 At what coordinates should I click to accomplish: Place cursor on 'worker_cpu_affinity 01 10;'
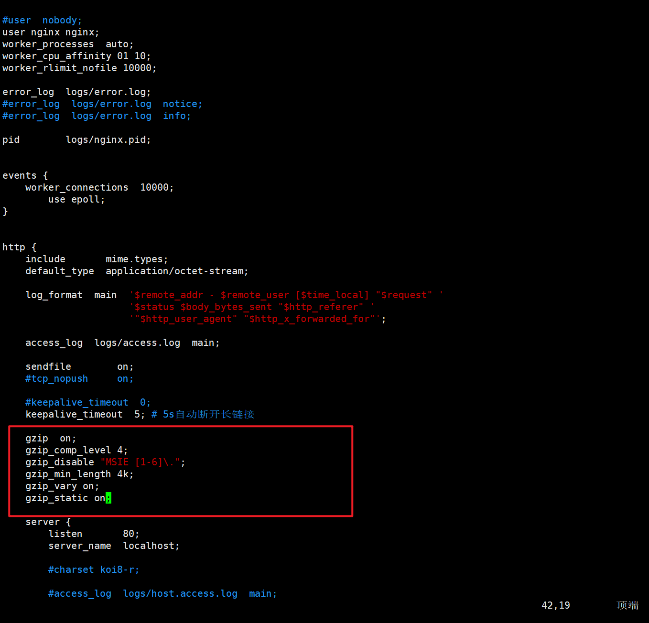(76, 56)
